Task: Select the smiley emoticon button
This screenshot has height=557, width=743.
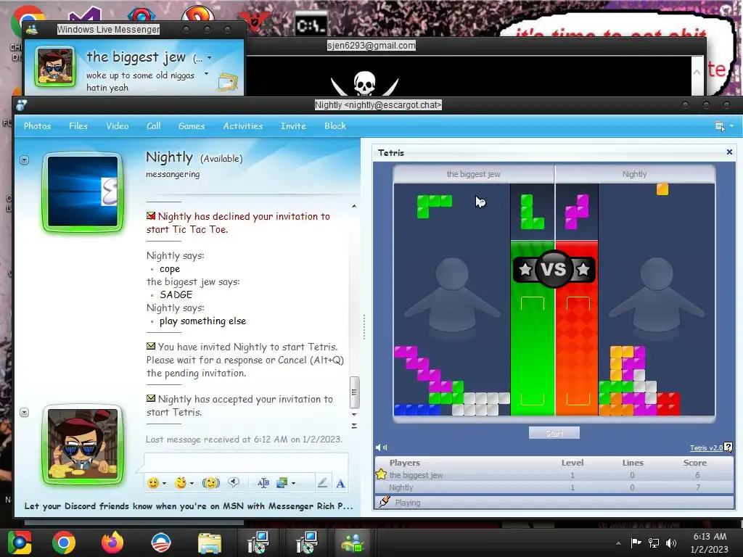Action: pos(153,483)
